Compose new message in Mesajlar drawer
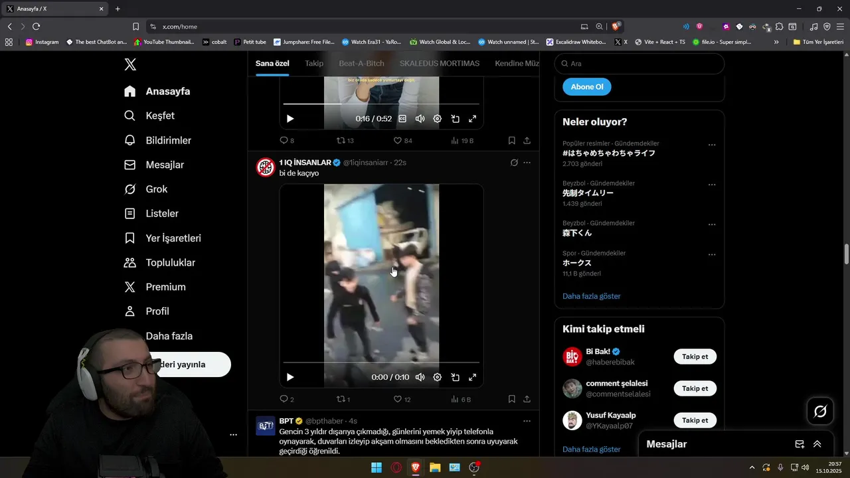Viewport: 850px width, 478px height. pos(800,444)
